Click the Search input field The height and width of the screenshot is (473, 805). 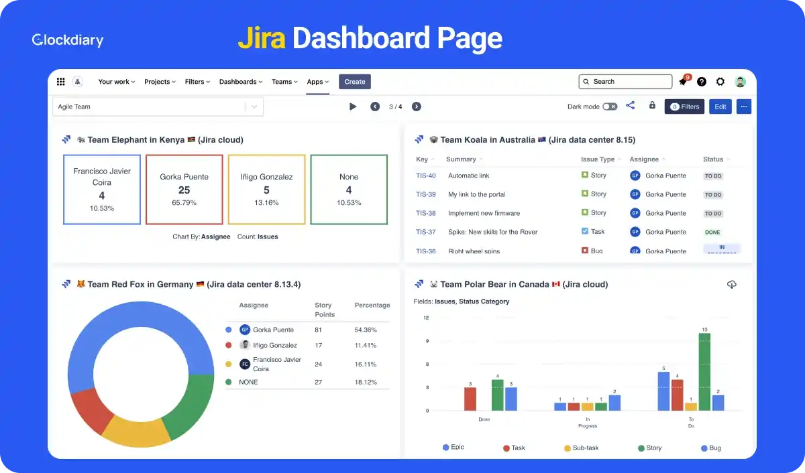tap(625, 82)
